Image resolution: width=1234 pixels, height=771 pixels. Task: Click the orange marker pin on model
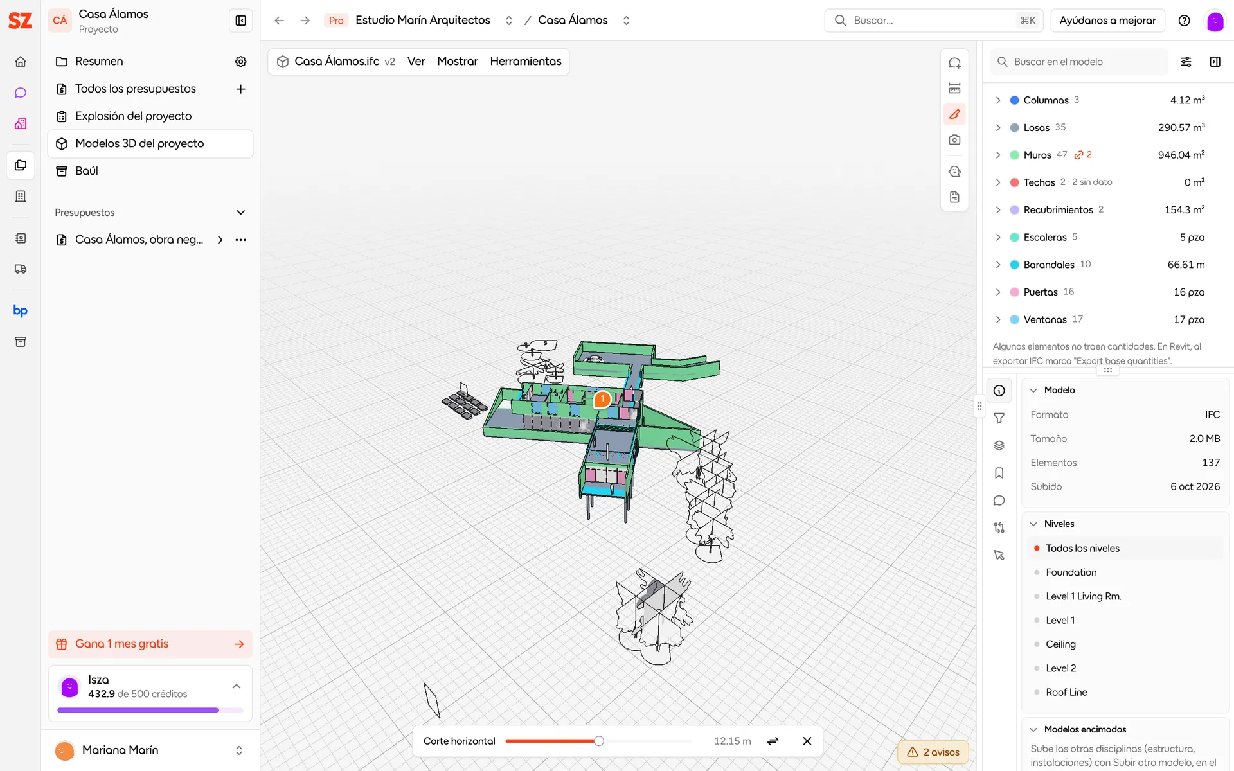[x=602, y=400]
